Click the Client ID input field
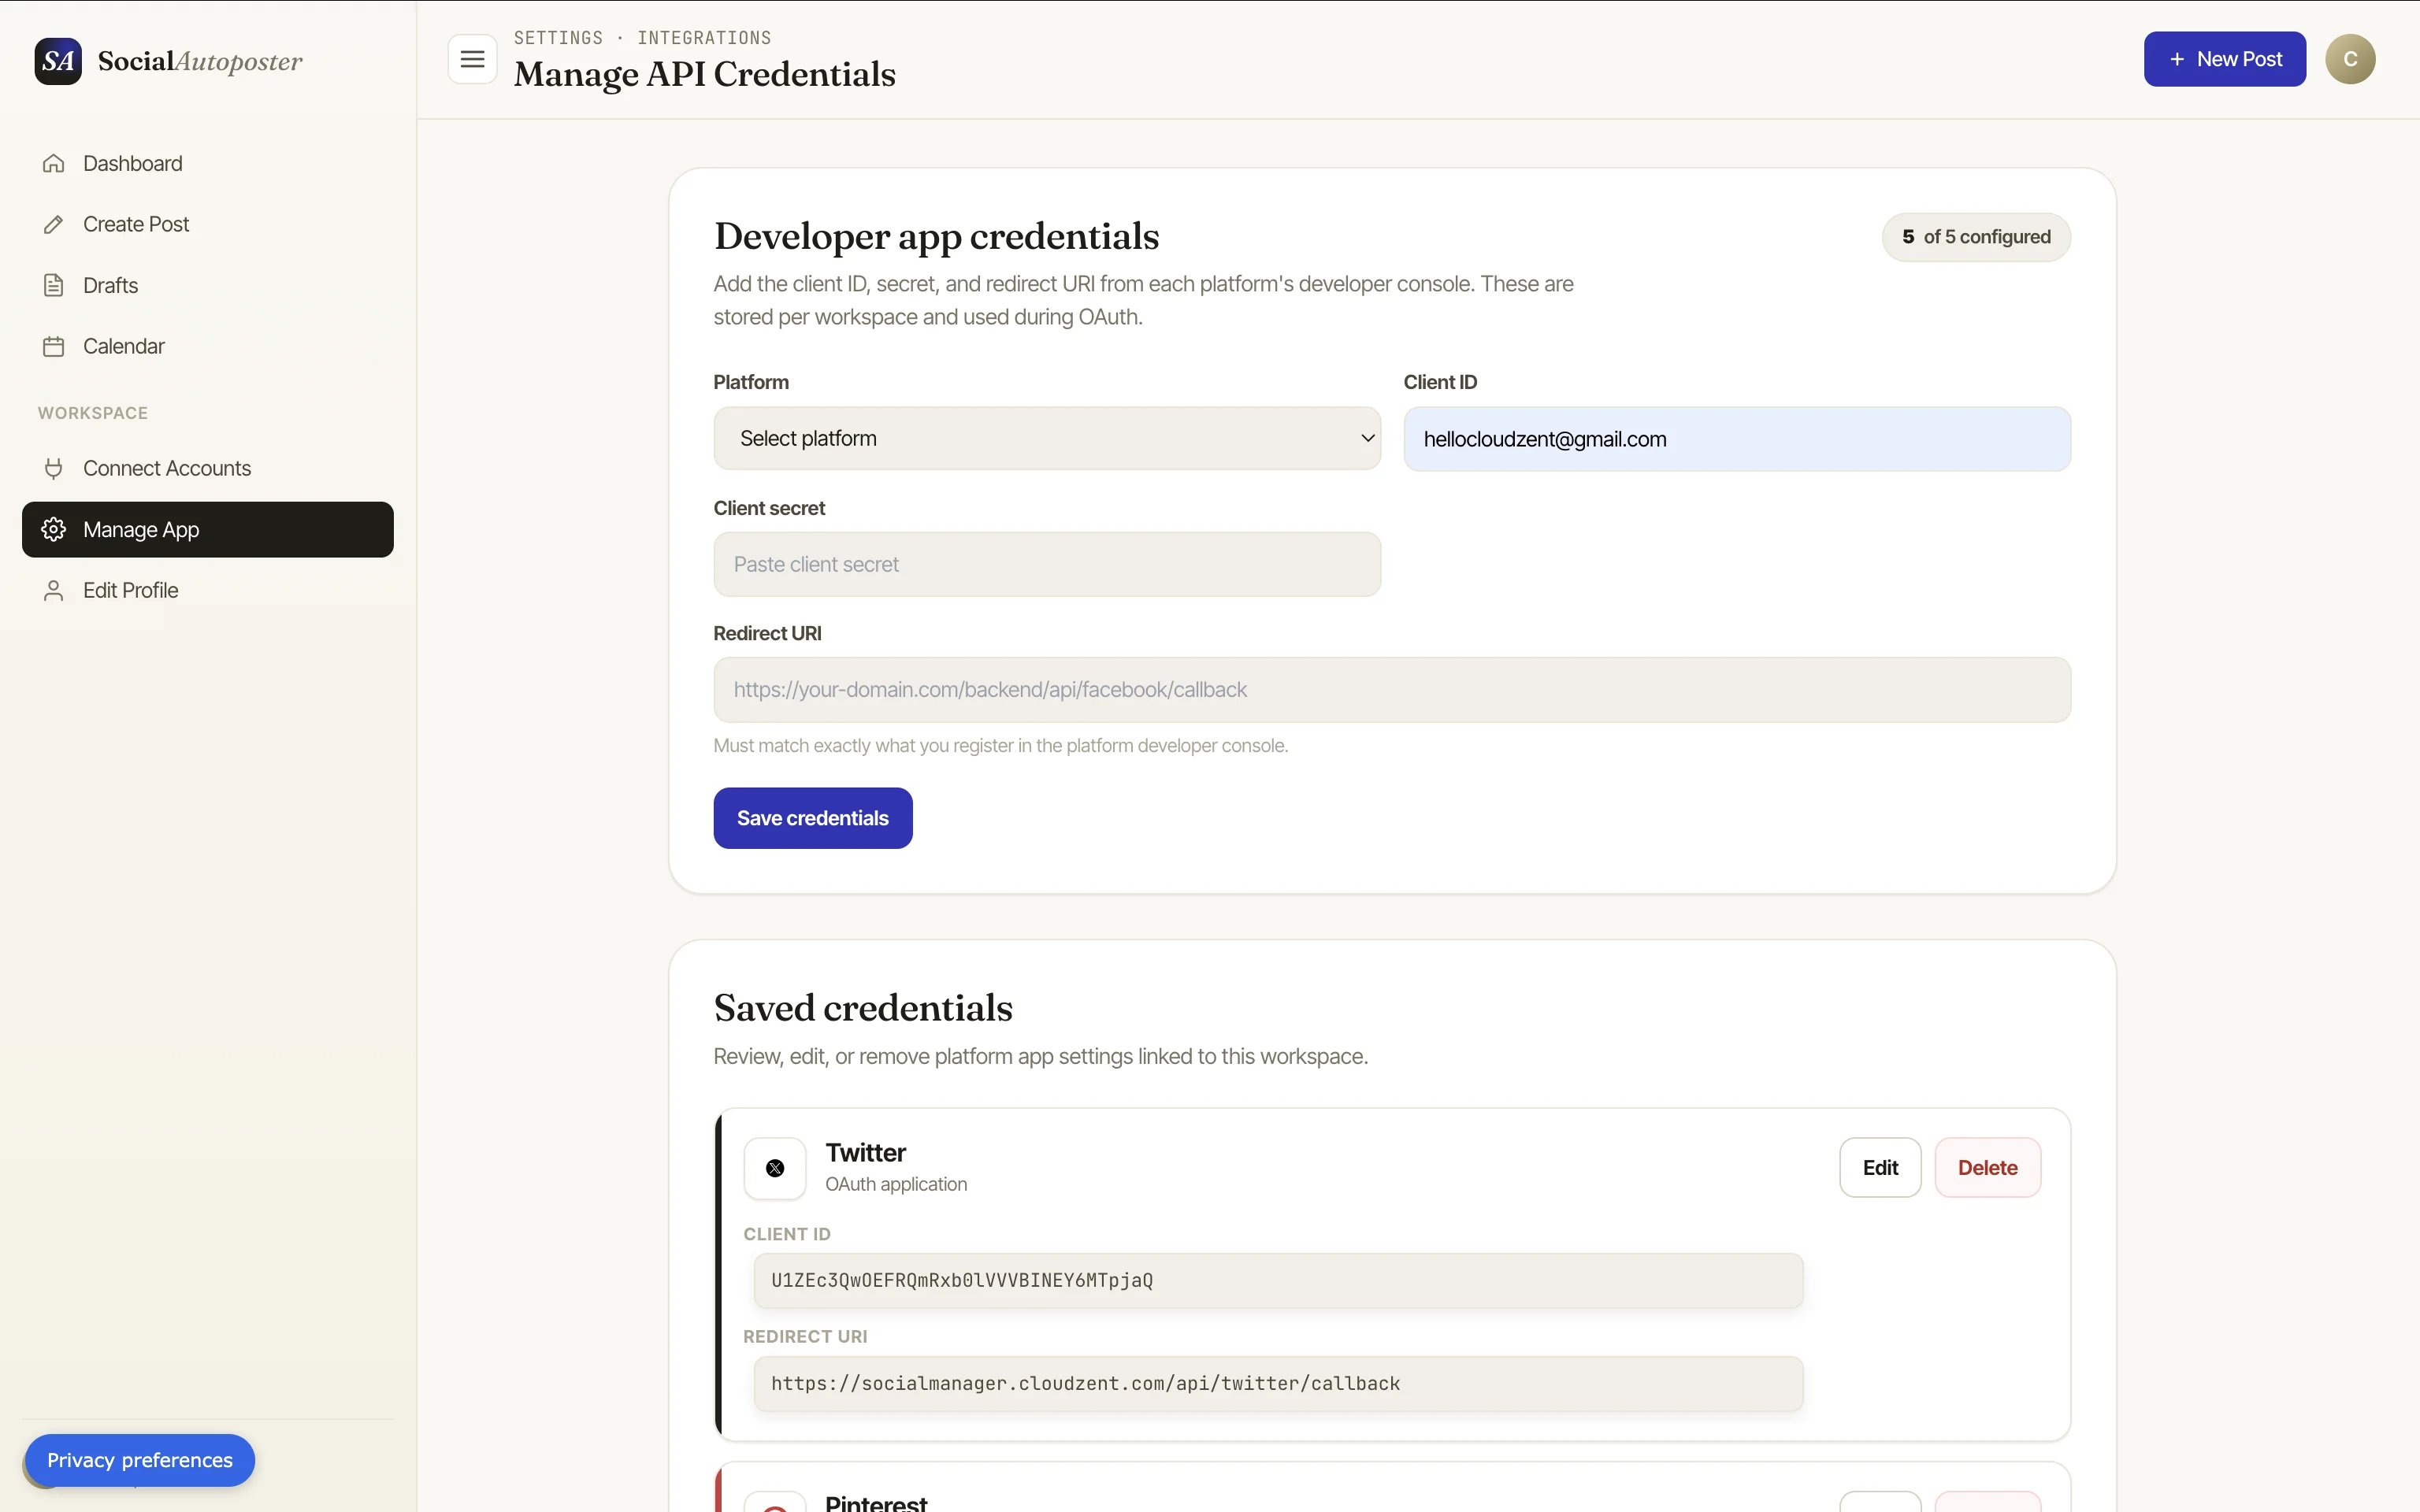Viewport: 2420px width, 1512px height. (x=1737, y=438)
